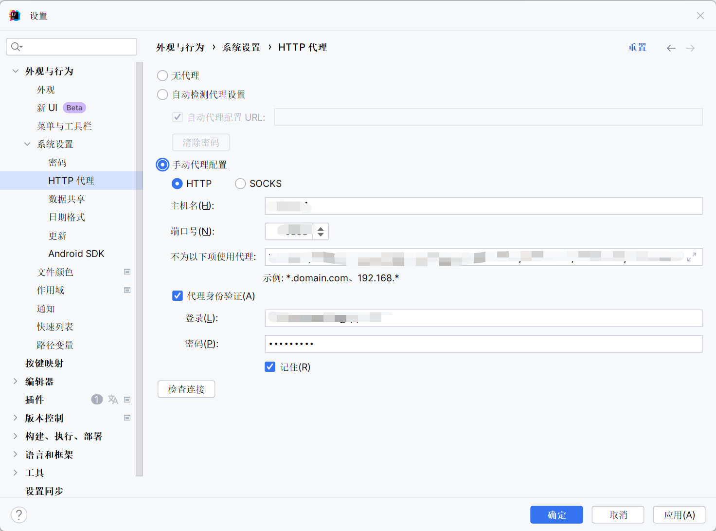
Task: Select HTTP 代理 in the settings tree
Action: [71, 181]
